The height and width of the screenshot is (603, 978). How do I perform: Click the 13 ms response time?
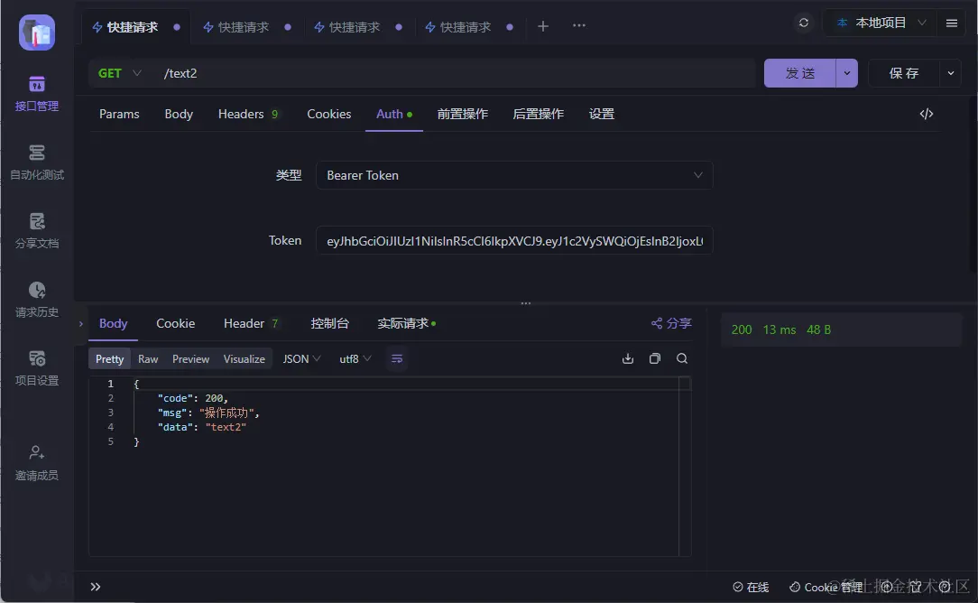click(x=779, y=329)
